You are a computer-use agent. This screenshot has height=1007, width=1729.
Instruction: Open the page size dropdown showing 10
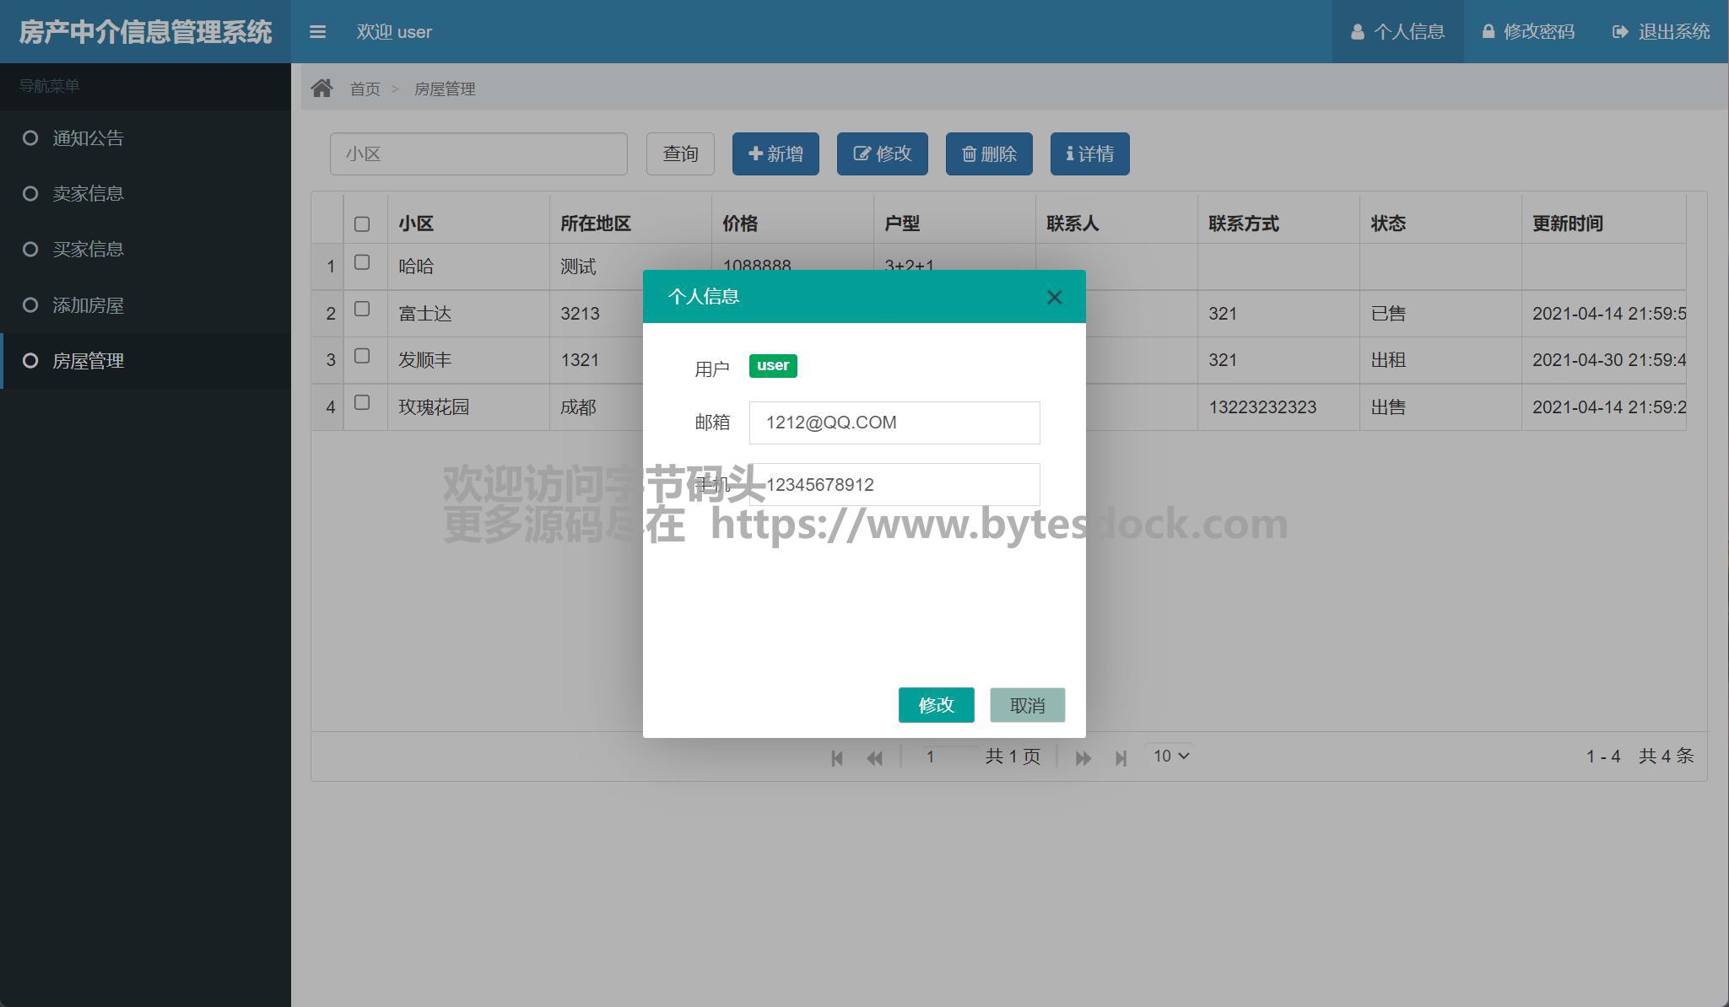point(1170,756)
